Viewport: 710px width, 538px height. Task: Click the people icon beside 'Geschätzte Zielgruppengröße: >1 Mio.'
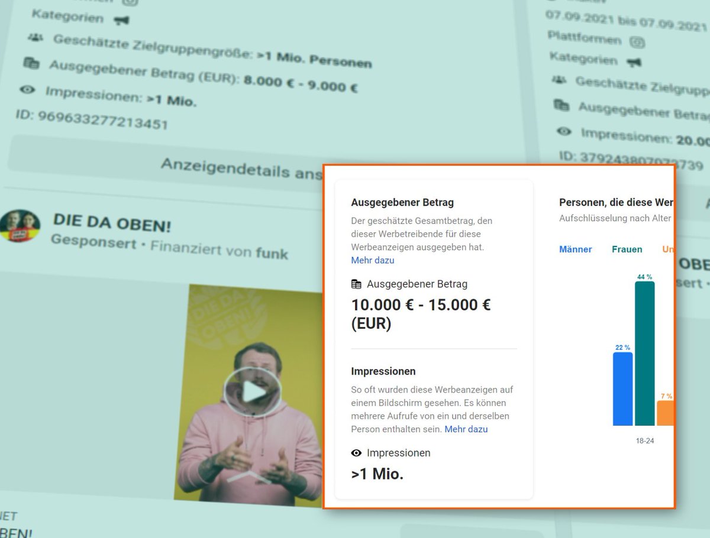[x=35, y=37]
